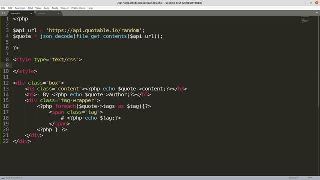Close the index.php tab
This screenshot has height=180, width=320.
coord(31,13)
